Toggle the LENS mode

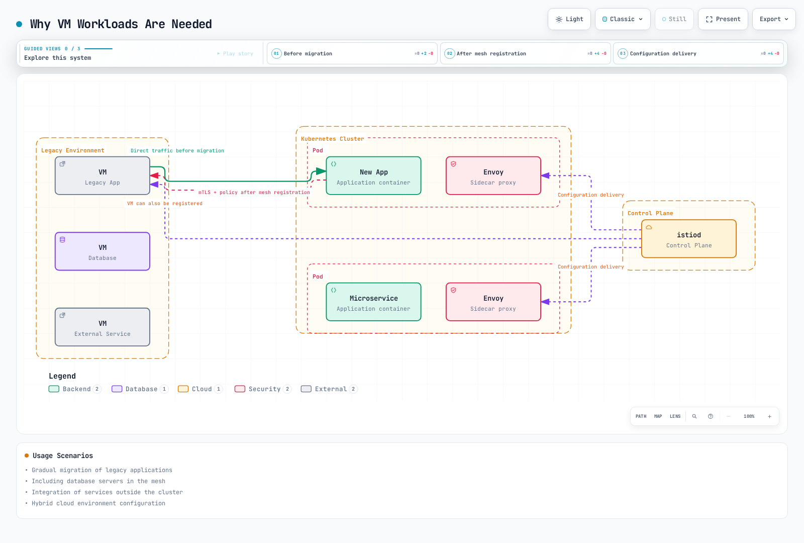click(675, 416)
